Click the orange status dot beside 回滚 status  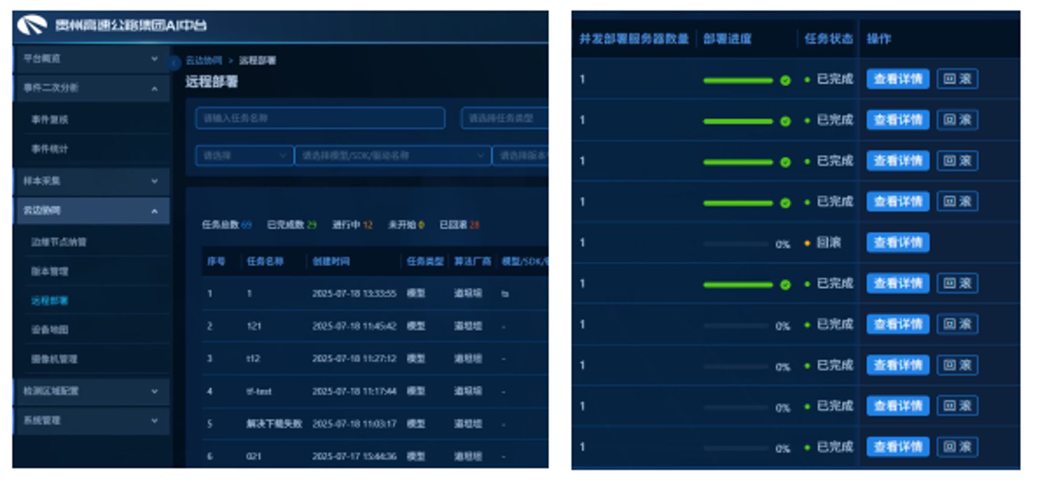pos(807,243)
